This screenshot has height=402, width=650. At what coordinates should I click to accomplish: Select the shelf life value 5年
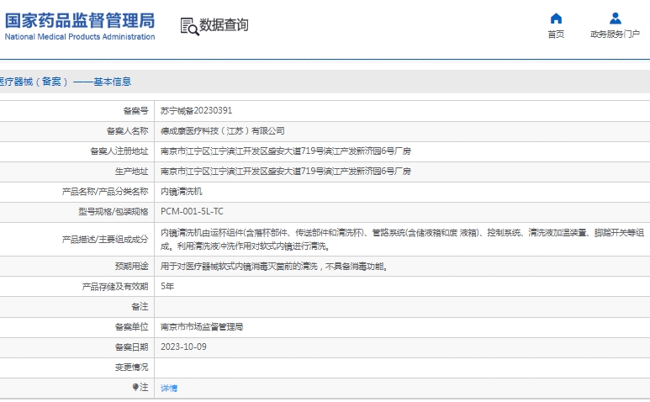[x=167, y=287]
